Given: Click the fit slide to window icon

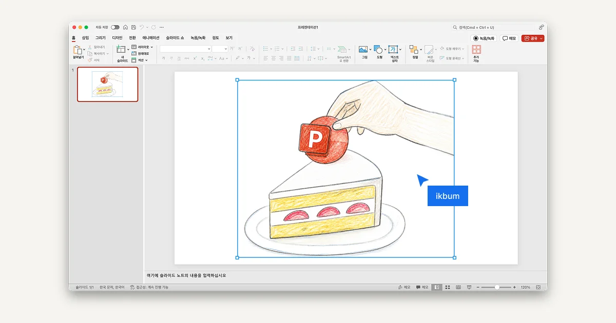Looking at the screenshot, I should pos(538,287).
